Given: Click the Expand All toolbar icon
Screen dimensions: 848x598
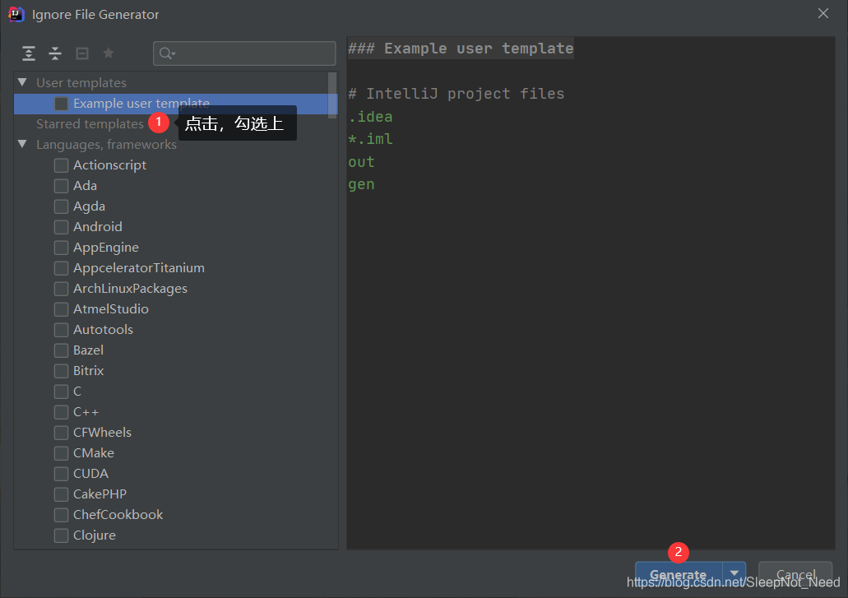Looking at the screenshot, I should pyautogui.click(x=29, y=53).
